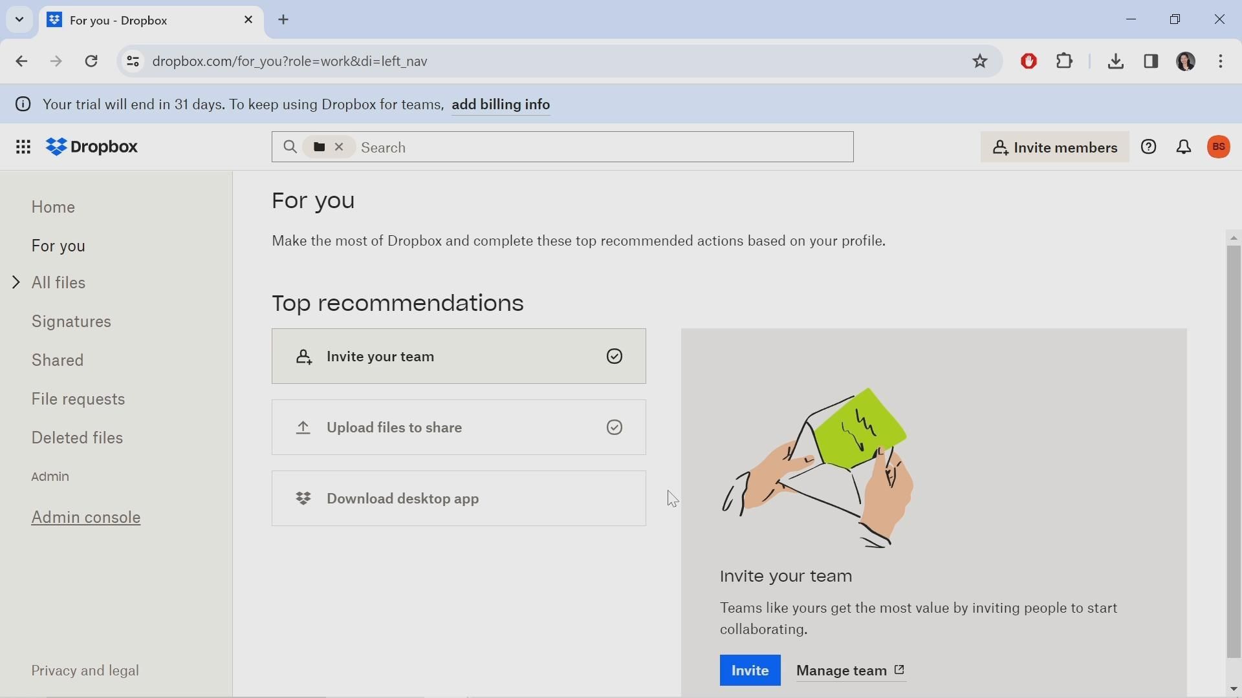This screenshot has height=698, width=1242.
Task: Open the notifications bell
Action: [x=1184, y=147]
